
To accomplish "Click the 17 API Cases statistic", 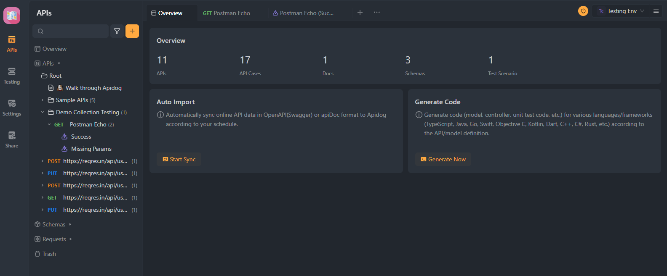I will tap(250, 66).
